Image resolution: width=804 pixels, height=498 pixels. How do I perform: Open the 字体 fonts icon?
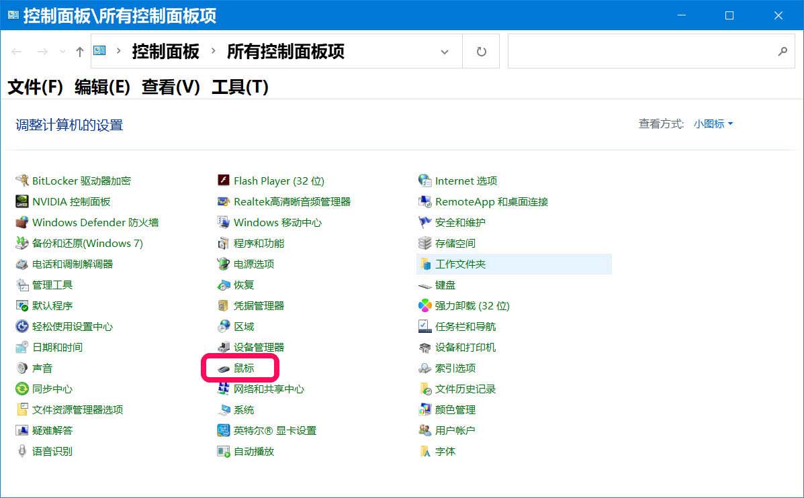point(425,452)
